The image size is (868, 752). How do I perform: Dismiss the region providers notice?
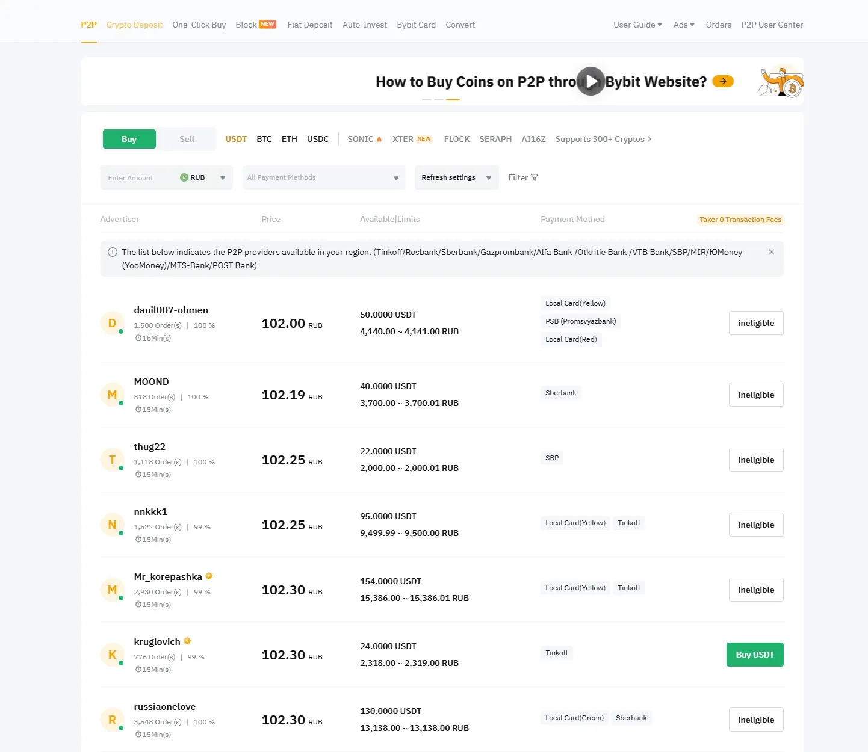pos(772,252)
